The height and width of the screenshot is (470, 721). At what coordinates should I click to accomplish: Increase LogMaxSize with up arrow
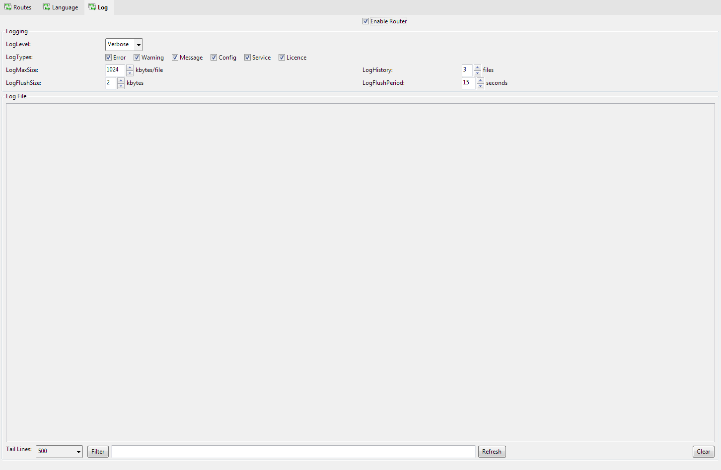click(130, 67)
